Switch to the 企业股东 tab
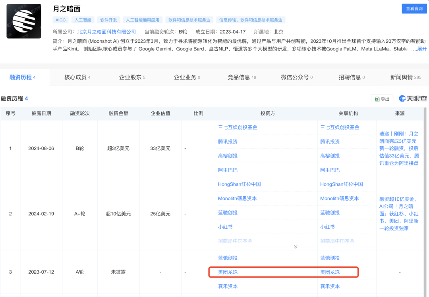Image resolution: width=429 pixels, height=297 pixels. (x=132, y=77)
